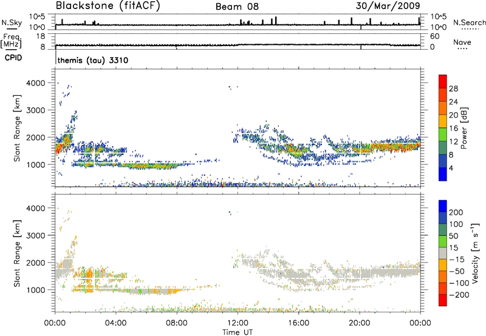Viewport: 486px width, 336px height.
Task: Click the "Blackstone (fitACF)" plot title
Action: 108,5
